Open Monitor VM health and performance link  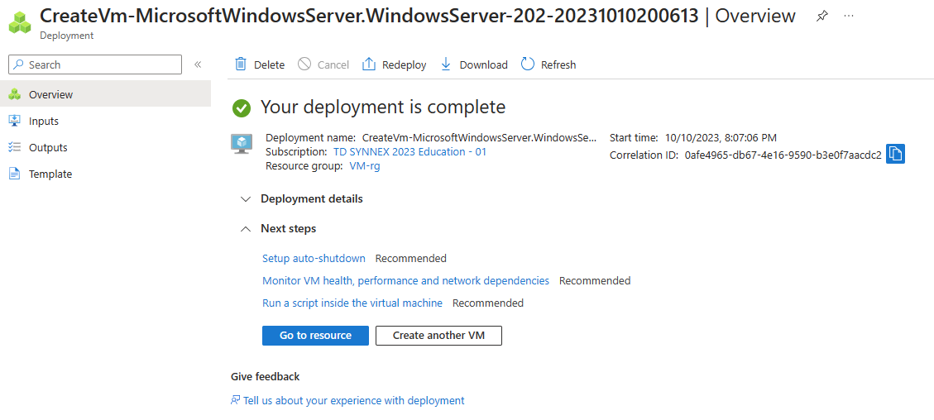coord(405,280)
